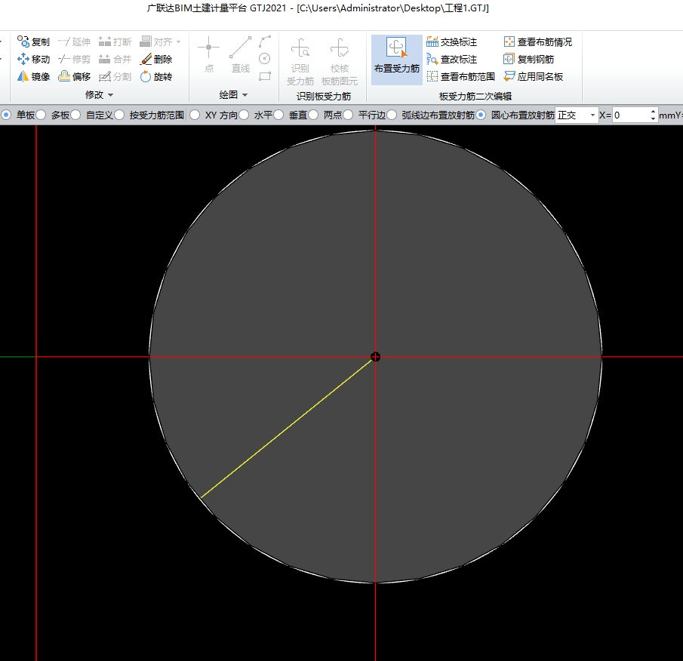Select the 平行边 radio option
The height and width of the screenshot is (661, 683).
(x=348, y=115)
